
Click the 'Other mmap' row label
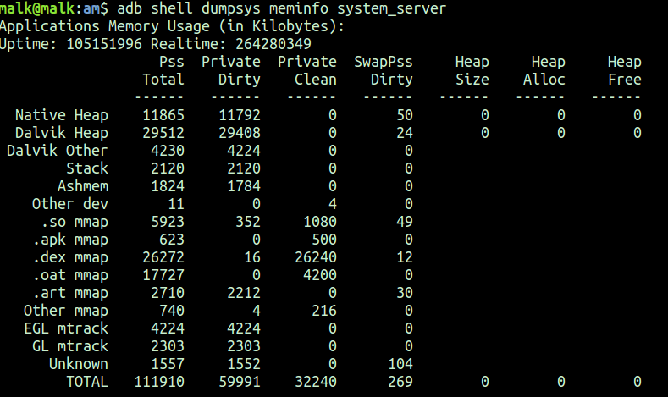tap(66, 311)
